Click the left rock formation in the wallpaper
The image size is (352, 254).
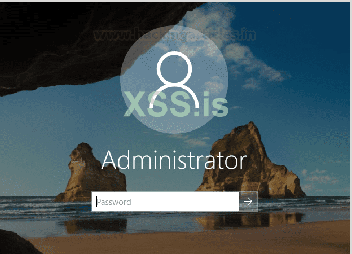pos(90,174)
